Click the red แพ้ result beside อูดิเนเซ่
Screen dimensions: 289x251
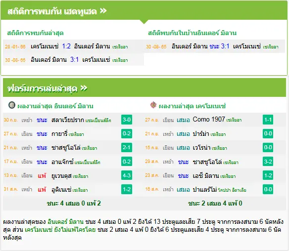tap(42, 189)
